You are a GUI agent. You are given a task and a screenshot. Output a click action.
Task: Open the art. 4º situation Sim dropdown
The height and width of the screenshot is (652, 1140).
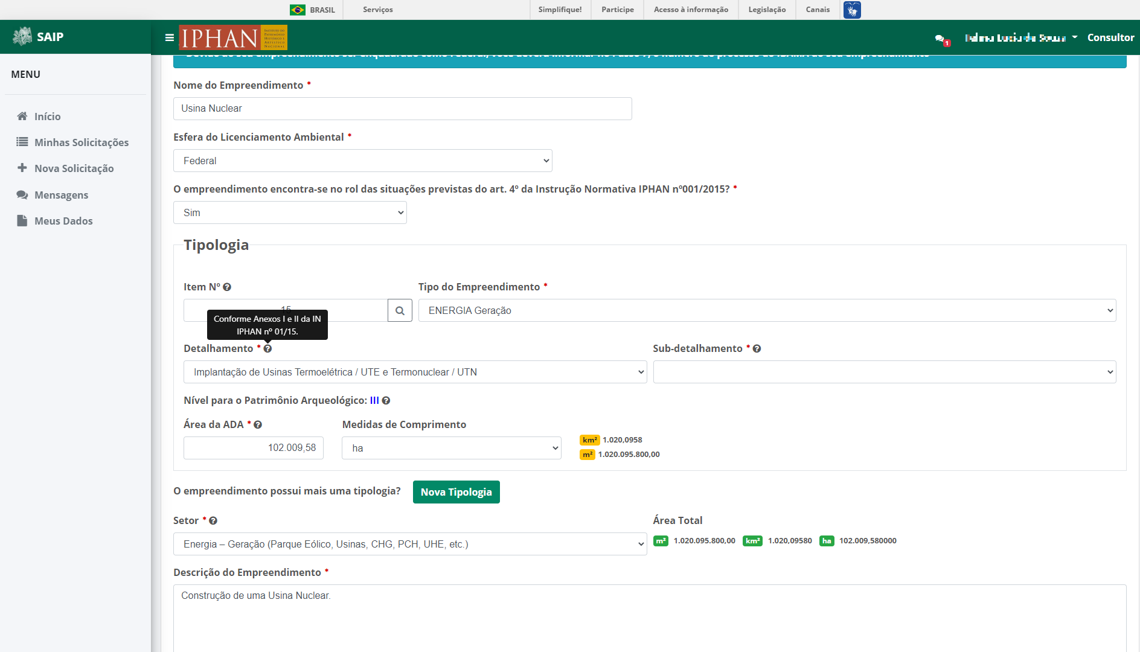[290, 213]
